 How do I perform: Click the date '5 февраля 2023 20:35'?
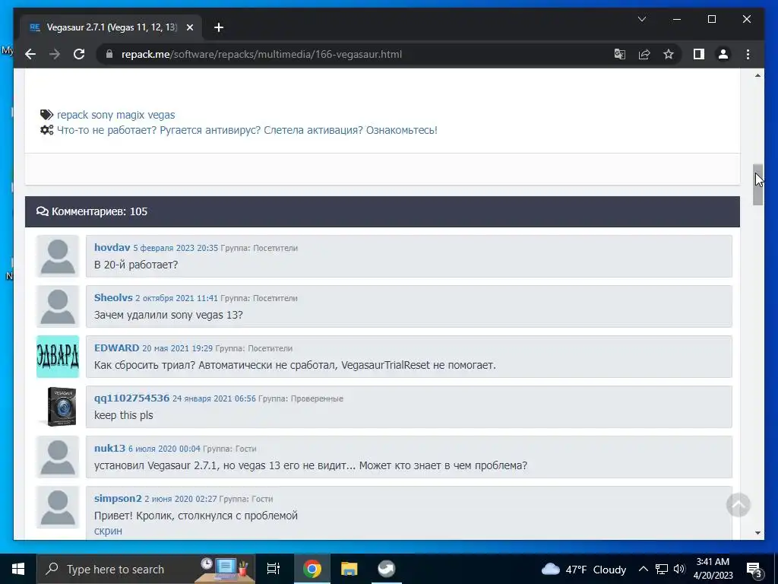point(176,248)
